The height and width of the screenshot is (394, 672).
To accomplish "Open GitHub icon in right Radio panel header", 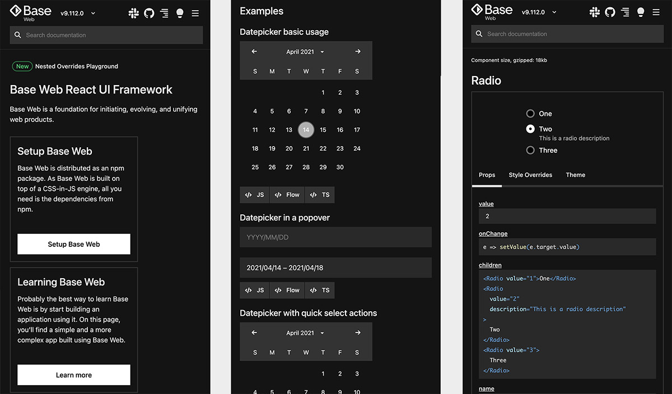I will pos(610,12).
